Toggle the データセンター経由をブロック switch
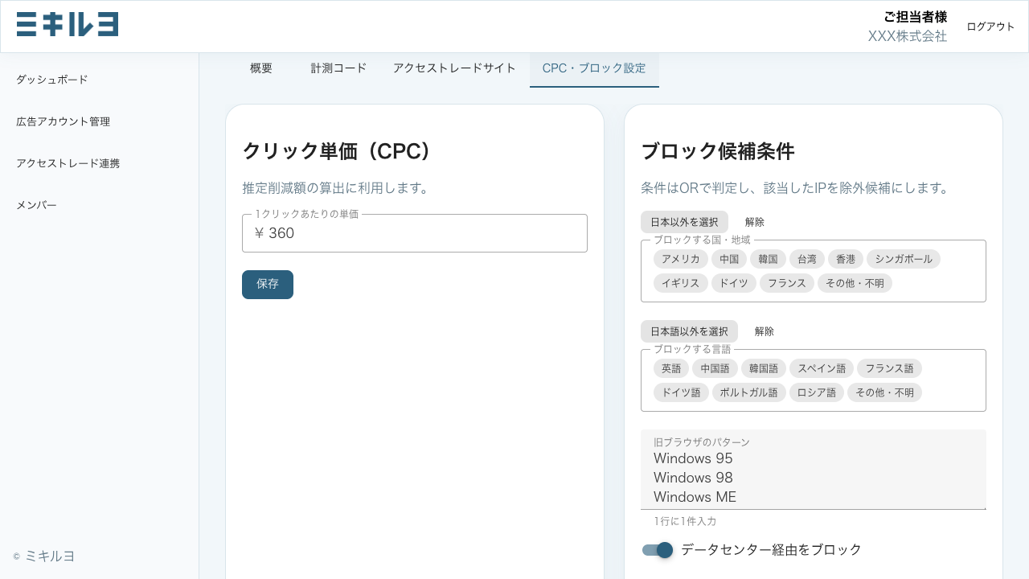The image size is (1029, 579). (658, 550)
